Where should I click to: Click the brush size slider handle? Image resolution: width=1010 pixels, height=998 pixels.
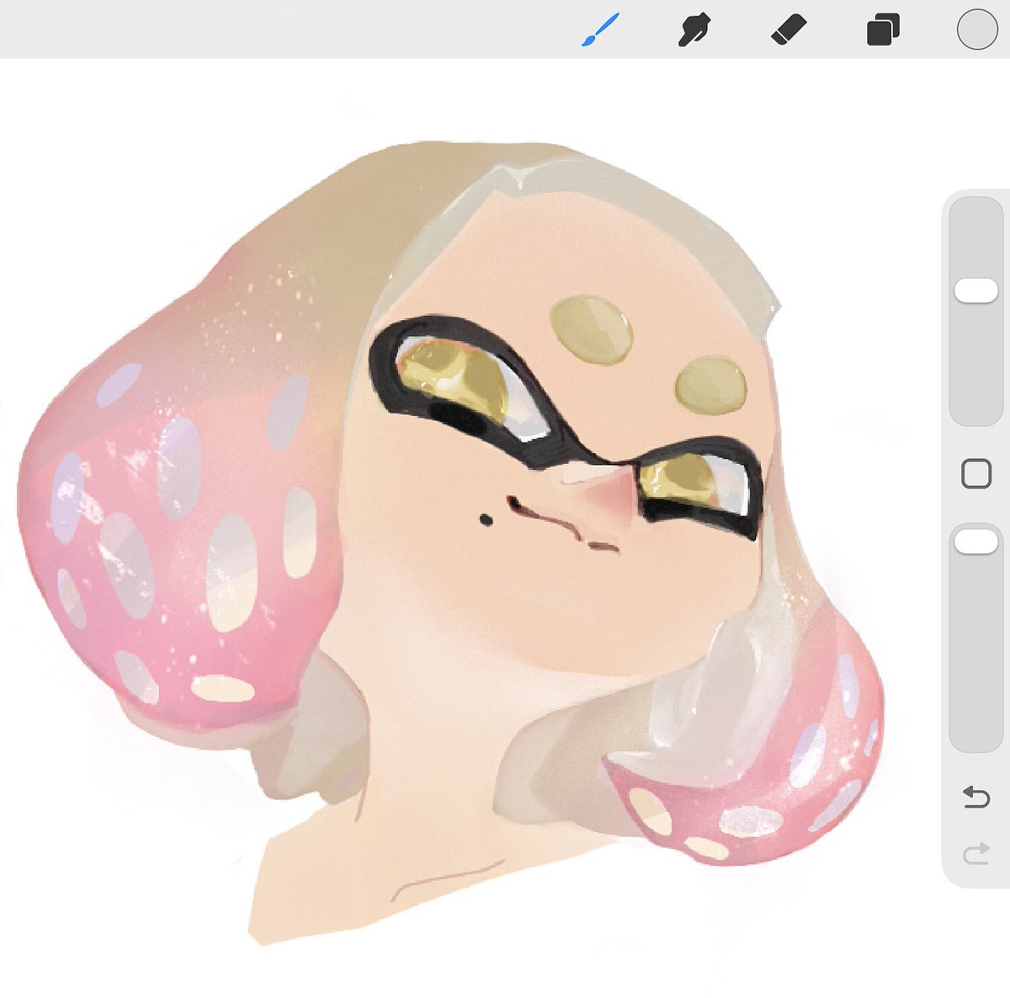tap(975, 291)
